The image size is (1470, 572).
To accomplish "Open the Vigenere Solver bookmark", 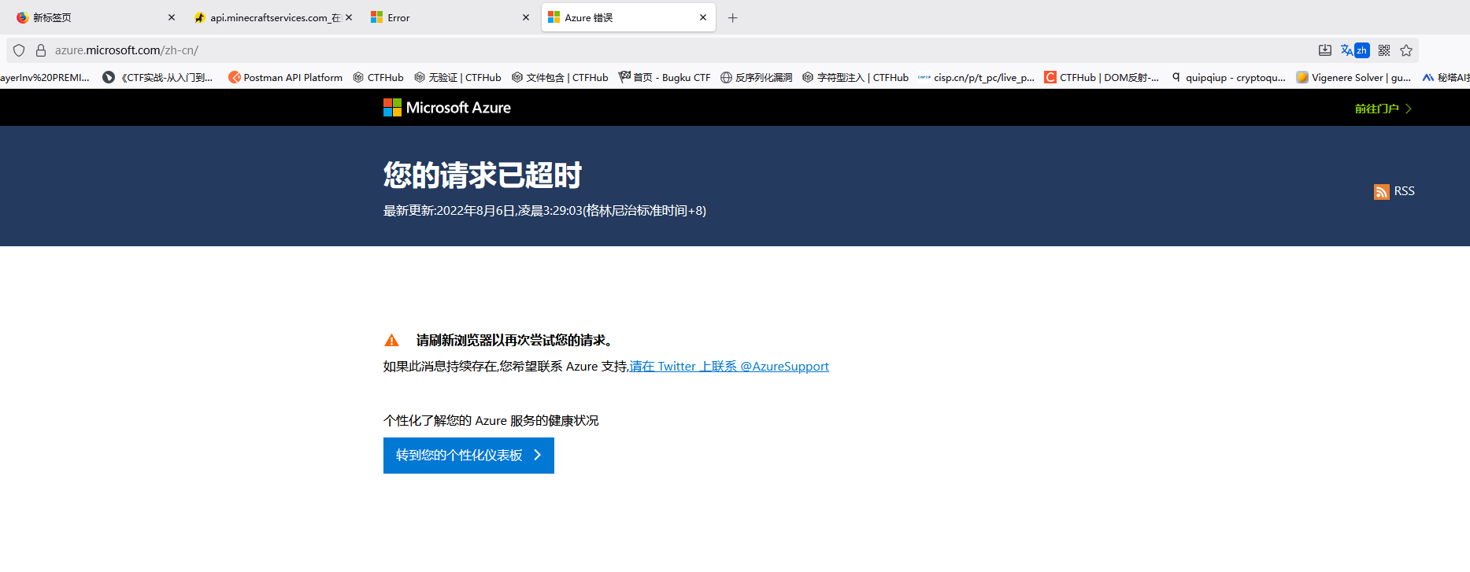I will click(1353, 77).
